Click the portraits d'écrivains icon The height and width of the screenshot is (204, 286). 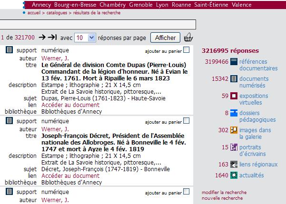point(234,147)
